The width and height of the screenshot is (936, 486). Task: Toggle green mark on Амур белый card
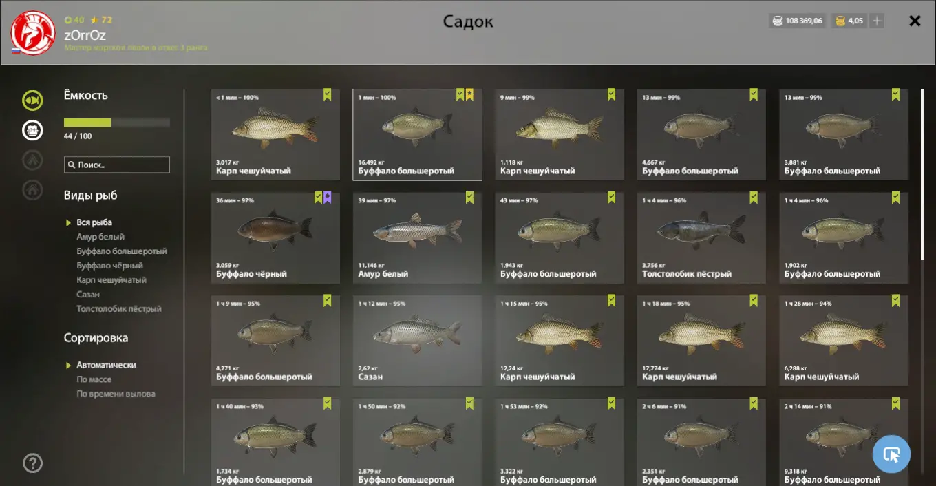pos(469,198)
